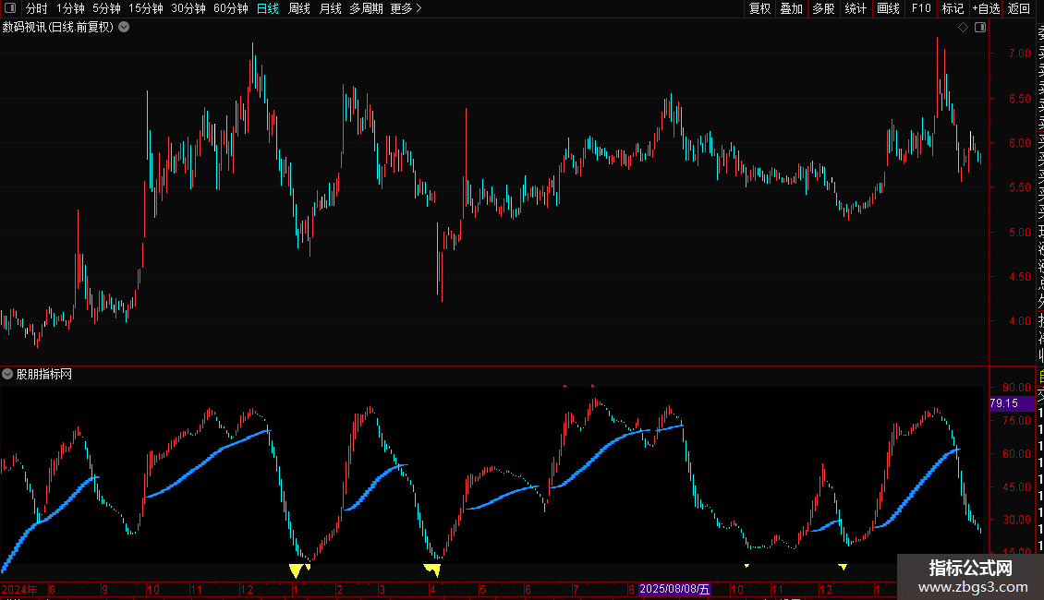
Task: Click the 叠加 overlay button
Action: [792, 8]
